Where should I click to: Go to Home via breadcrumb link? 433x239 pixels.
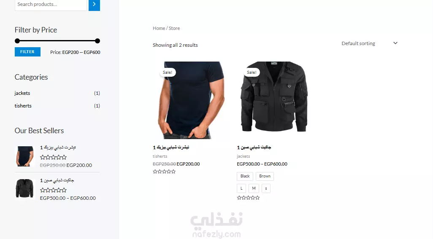pyautogui.click(x=159, y=28)
